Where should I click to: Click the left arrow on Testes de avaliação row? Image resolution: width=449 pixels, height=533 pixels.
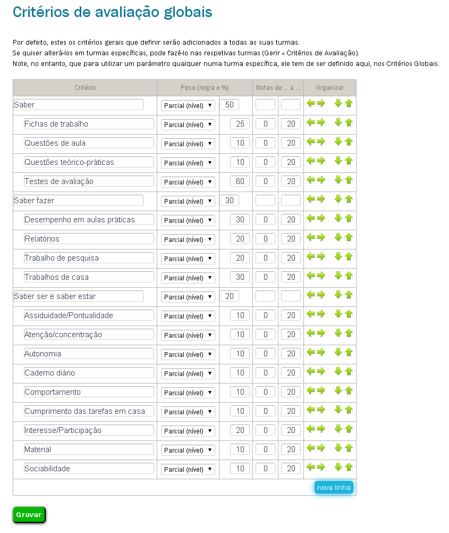(x=311, y=180)
